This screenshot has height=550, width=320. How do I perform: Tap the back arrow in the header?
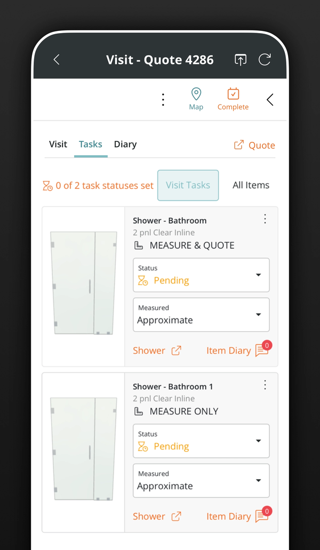[x=57, y=60]
